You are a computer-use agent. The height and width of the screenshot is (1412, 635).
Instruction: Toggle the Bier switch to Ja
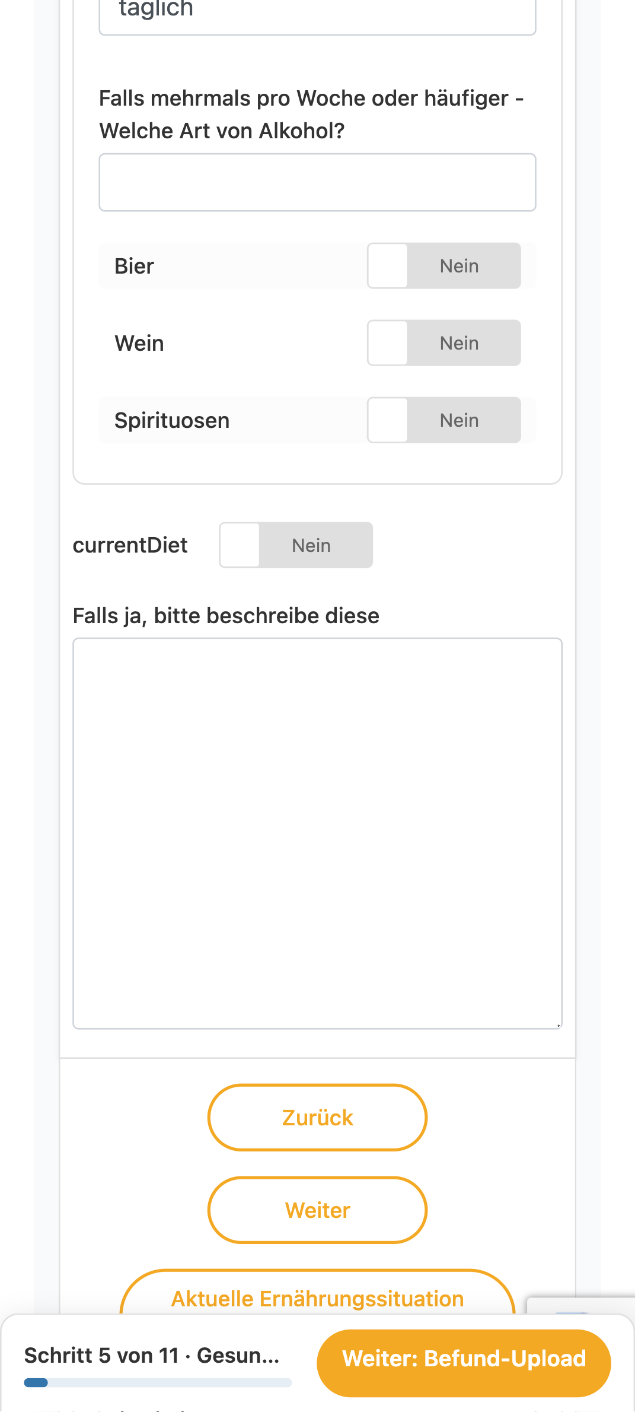click(444, 266)
